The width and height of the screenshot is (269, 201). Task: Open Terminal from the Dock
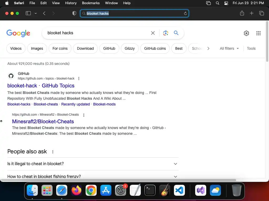[x=150, y=190]
